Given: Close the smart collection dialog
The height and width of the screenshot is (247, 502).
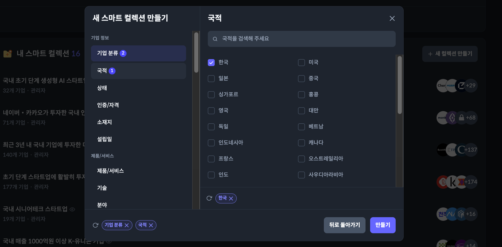Looking at the screenshot, I should (392, 18).
